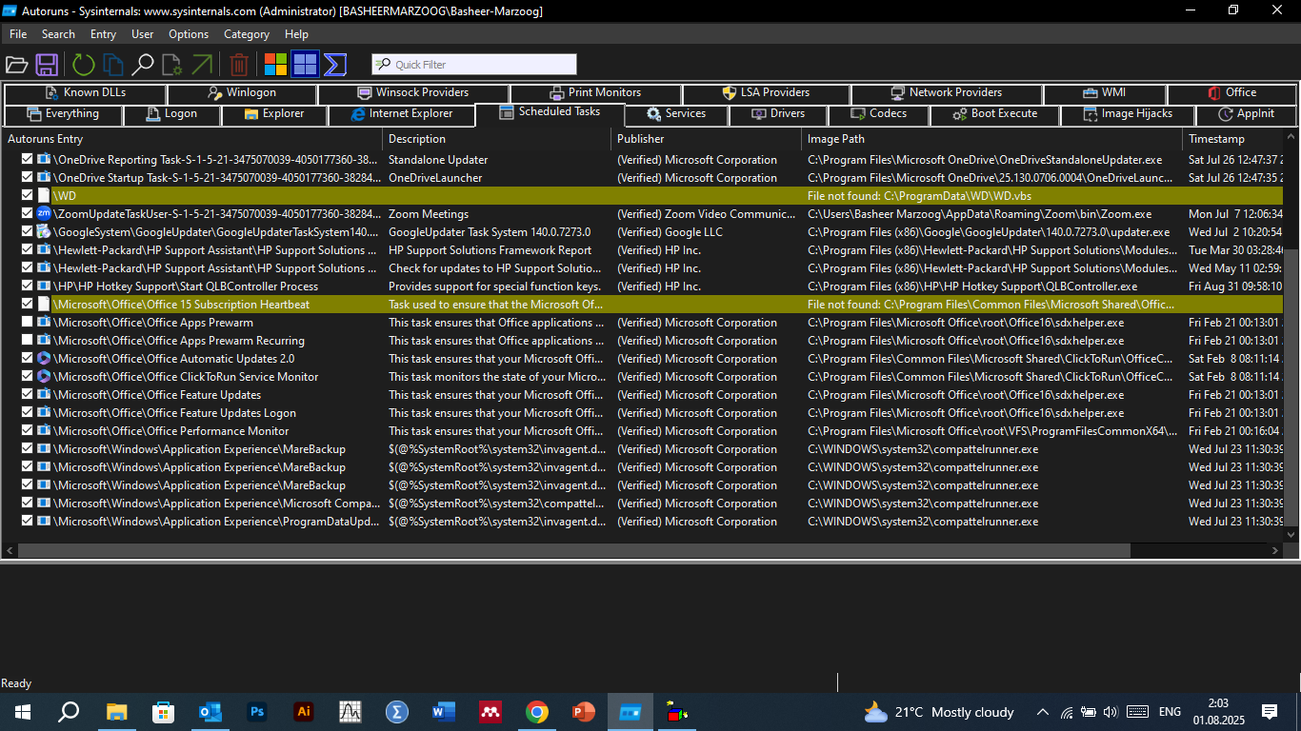The image size is (1301, 731).
Task: Switch to the Winsock Providers tab
Action: click(x=412, y=93)
